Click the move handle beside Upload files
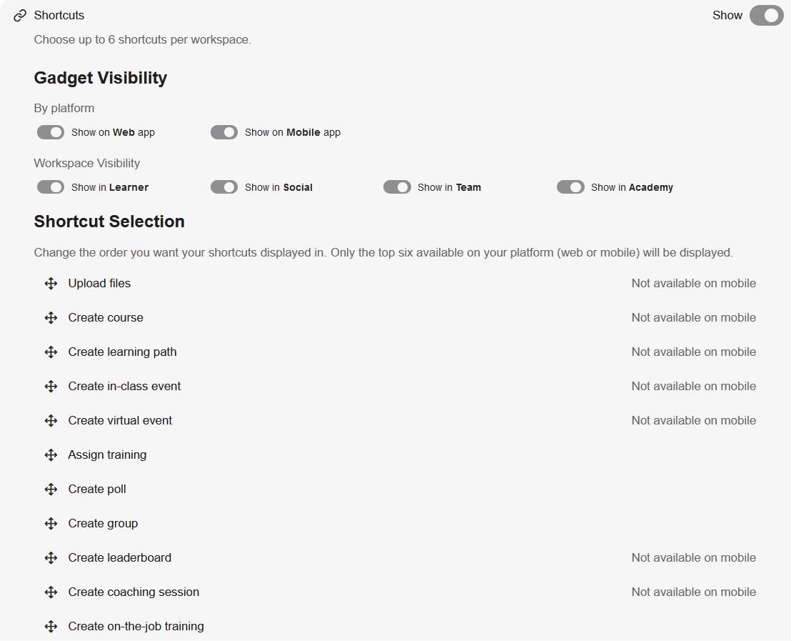 51,284
